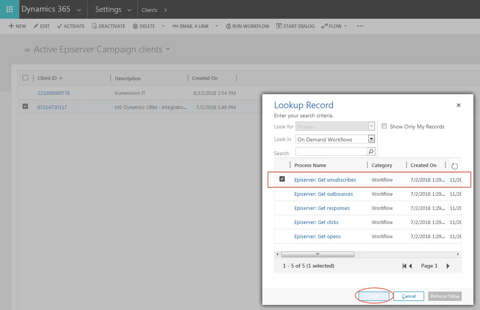Go to the first page in lookup pager
480x310 pixels.
404,266
